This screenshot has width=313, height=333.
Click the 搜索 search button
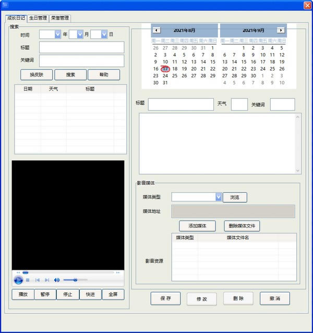pos(70,75)
